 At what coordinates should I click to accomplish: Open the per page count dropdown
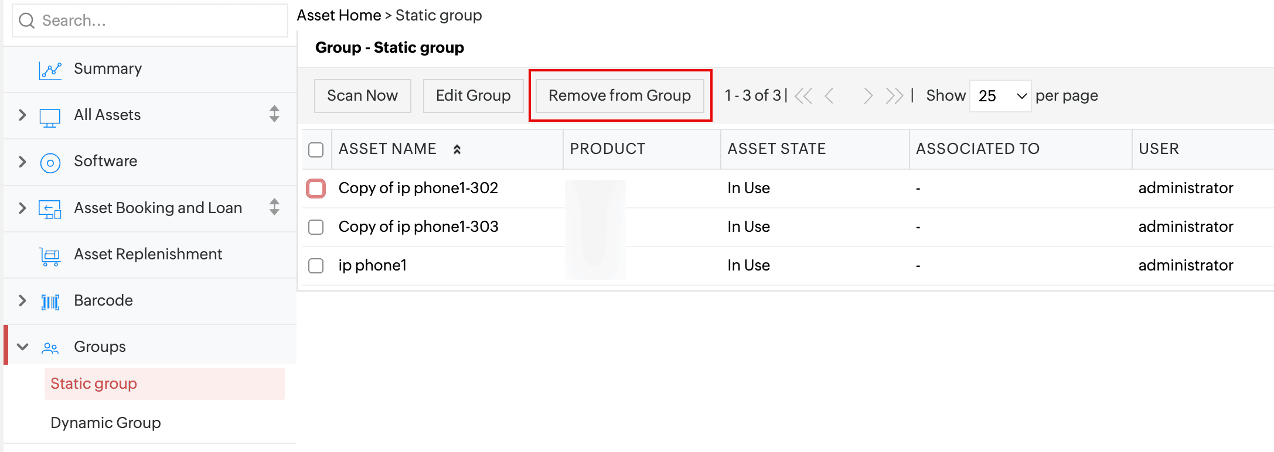(1000, 96)
